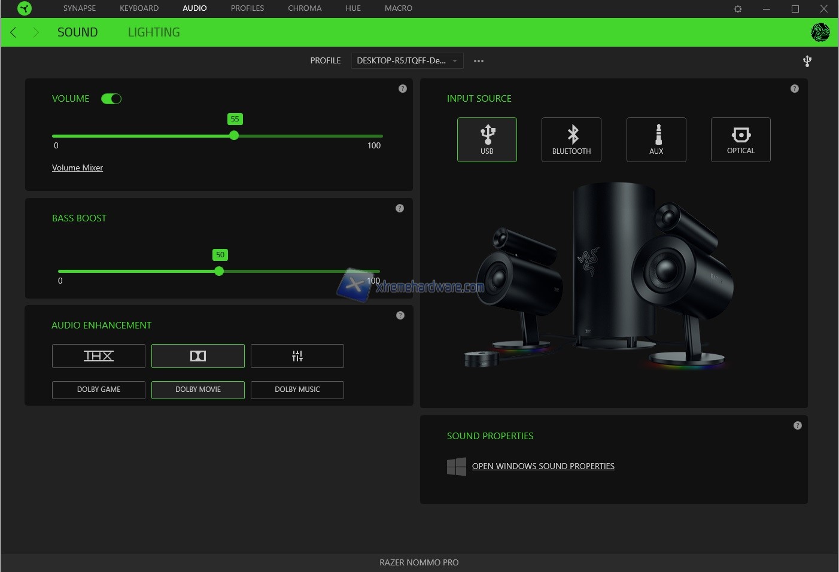Switch input source to Bluetooth

coord(572,139)
